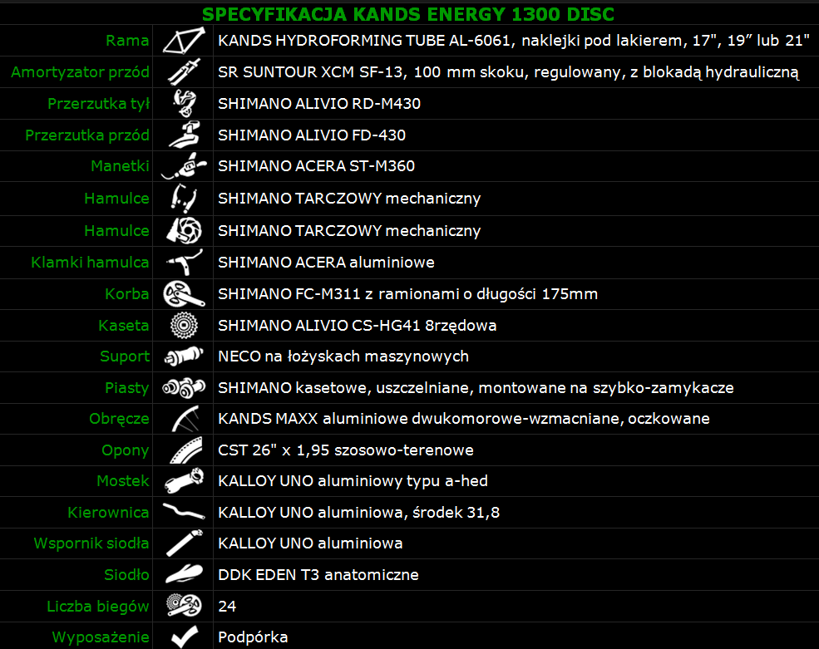819x649 pixels.
Task: Click the KALLOY UNO aluminiowy typu a-hed value
Action: [353, 481]
